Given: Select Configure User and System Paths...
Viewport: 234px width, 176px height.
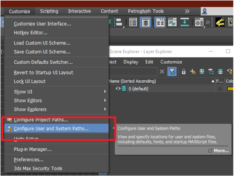Looking at the screenshot, I should 57,128.
